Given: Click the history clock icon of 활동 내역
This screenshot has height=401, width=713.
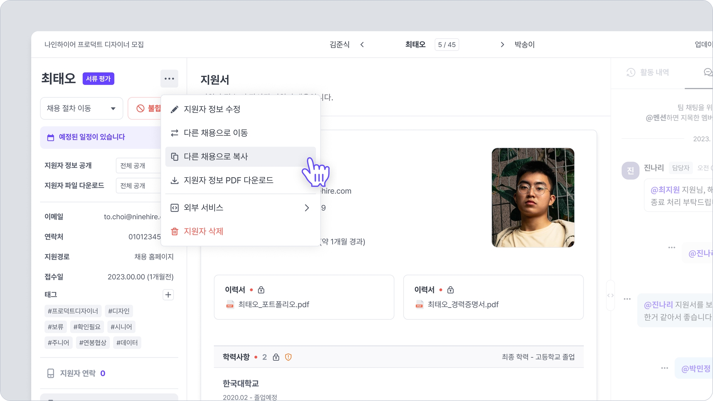Looking at the screenshot, I should tap(631, 72).
